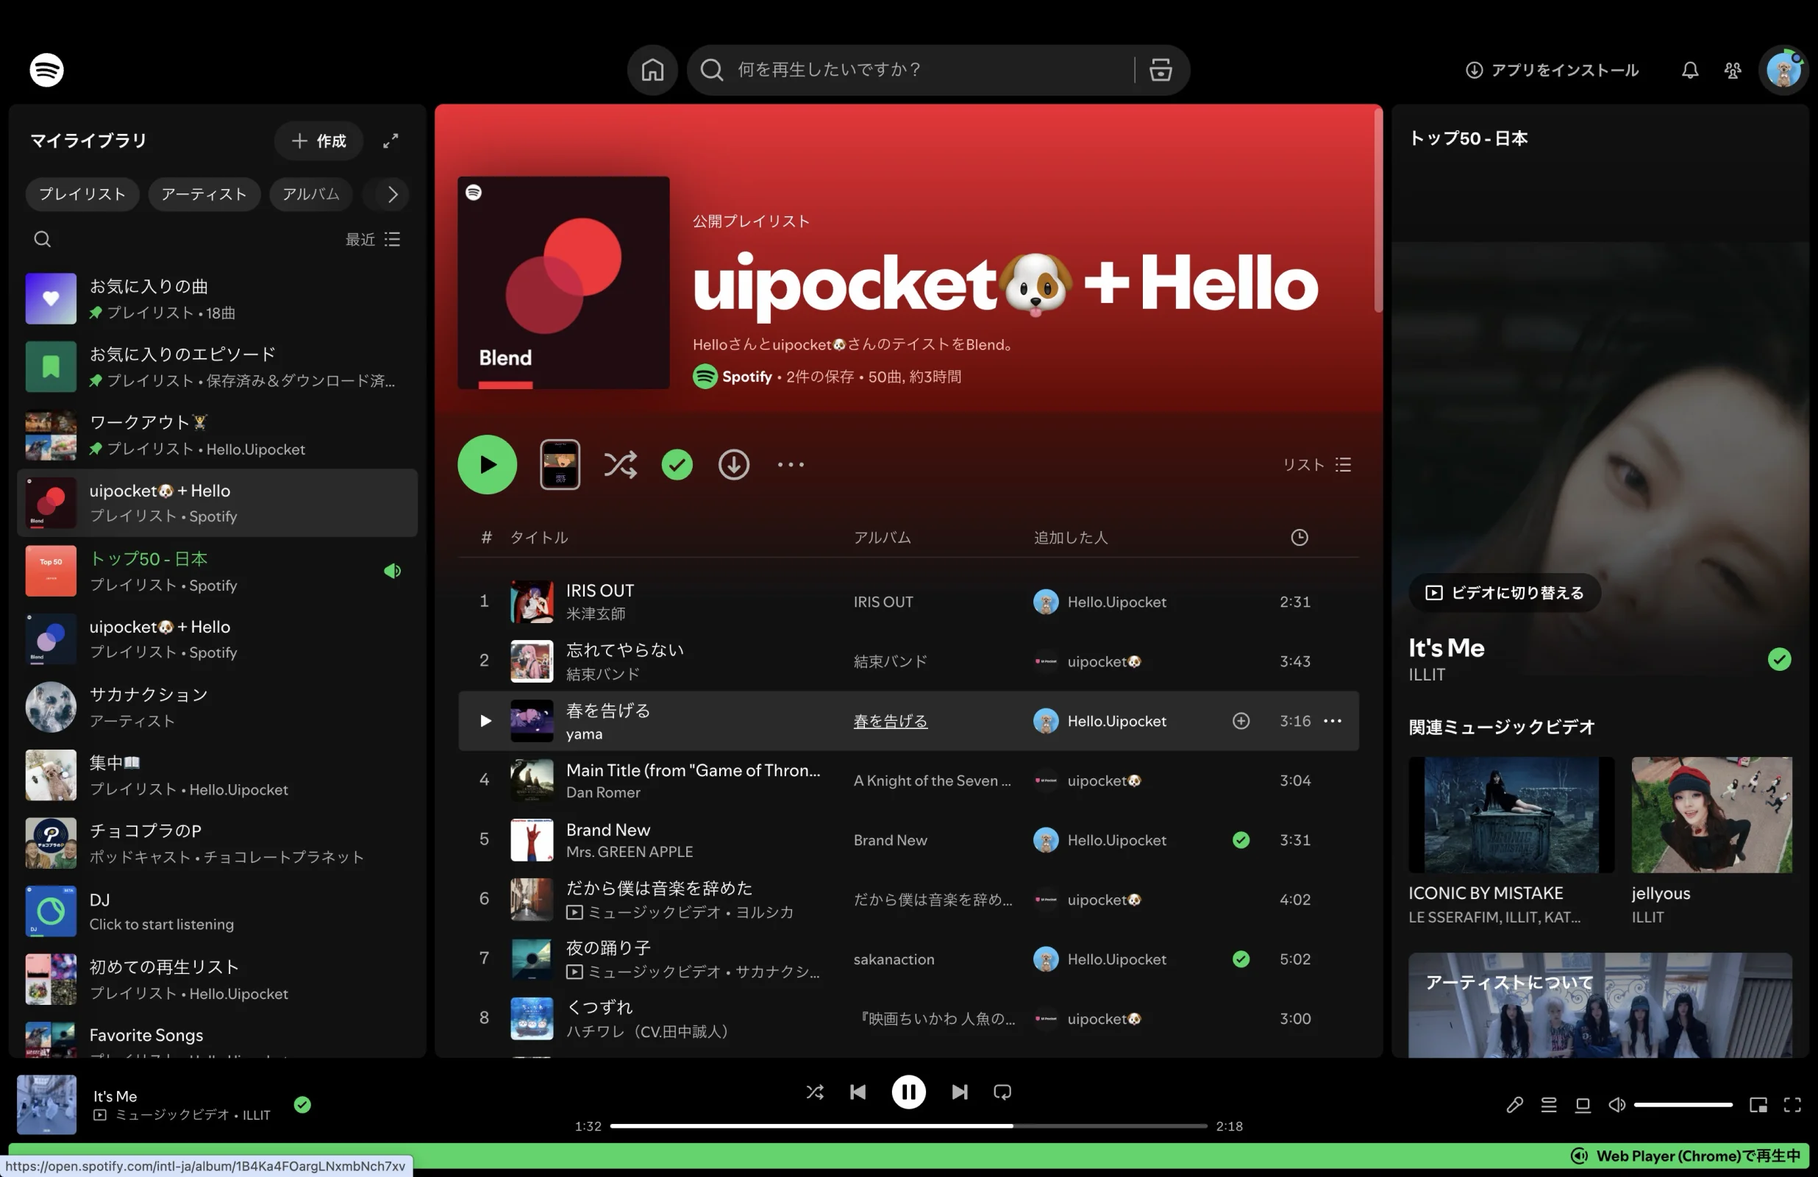Open the Spotify logo home link
The image size is (1818, 1177).
click(46, 71)
